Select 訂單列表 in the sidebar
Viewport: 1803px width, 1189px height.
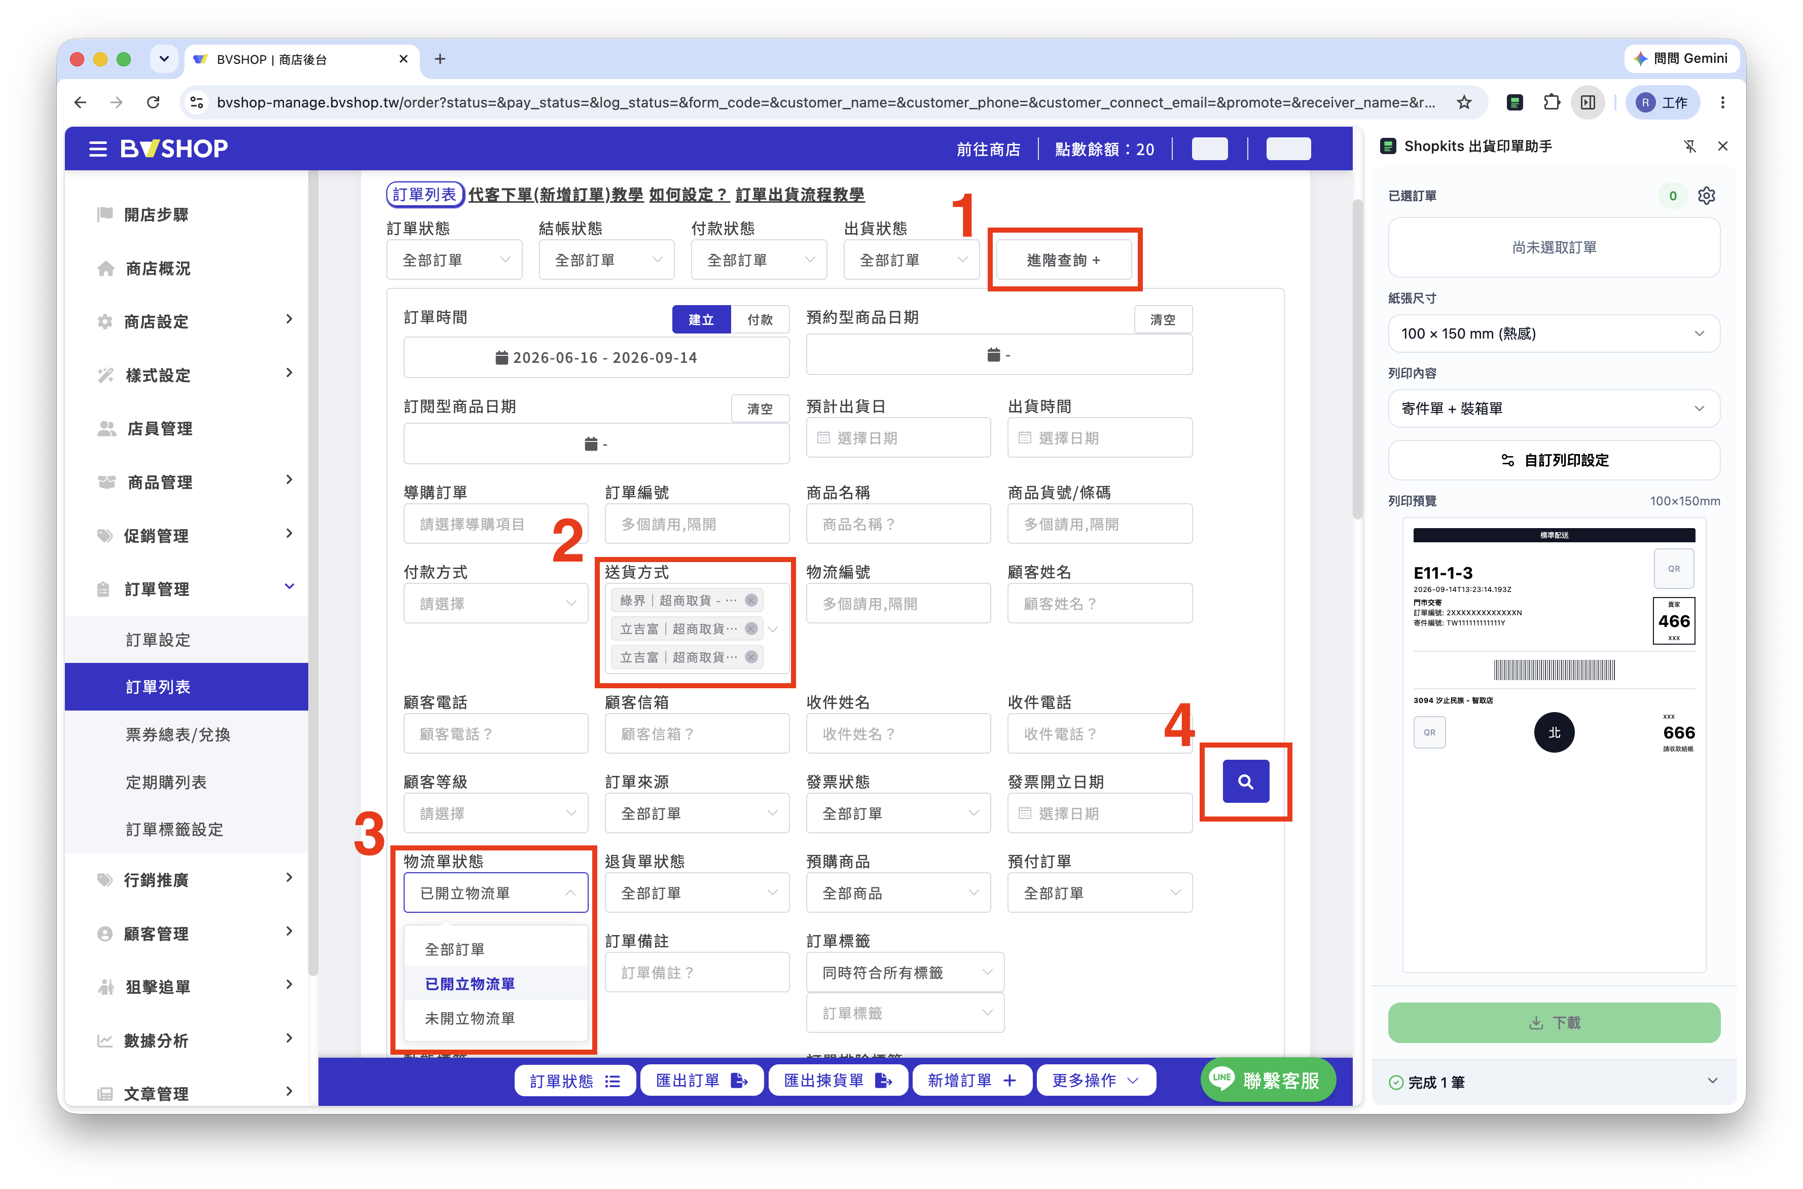[x=187, y=687]
